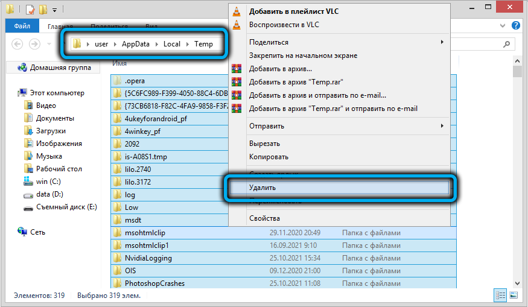Click the scroll up arrow of file list

[x=517, y=62]
